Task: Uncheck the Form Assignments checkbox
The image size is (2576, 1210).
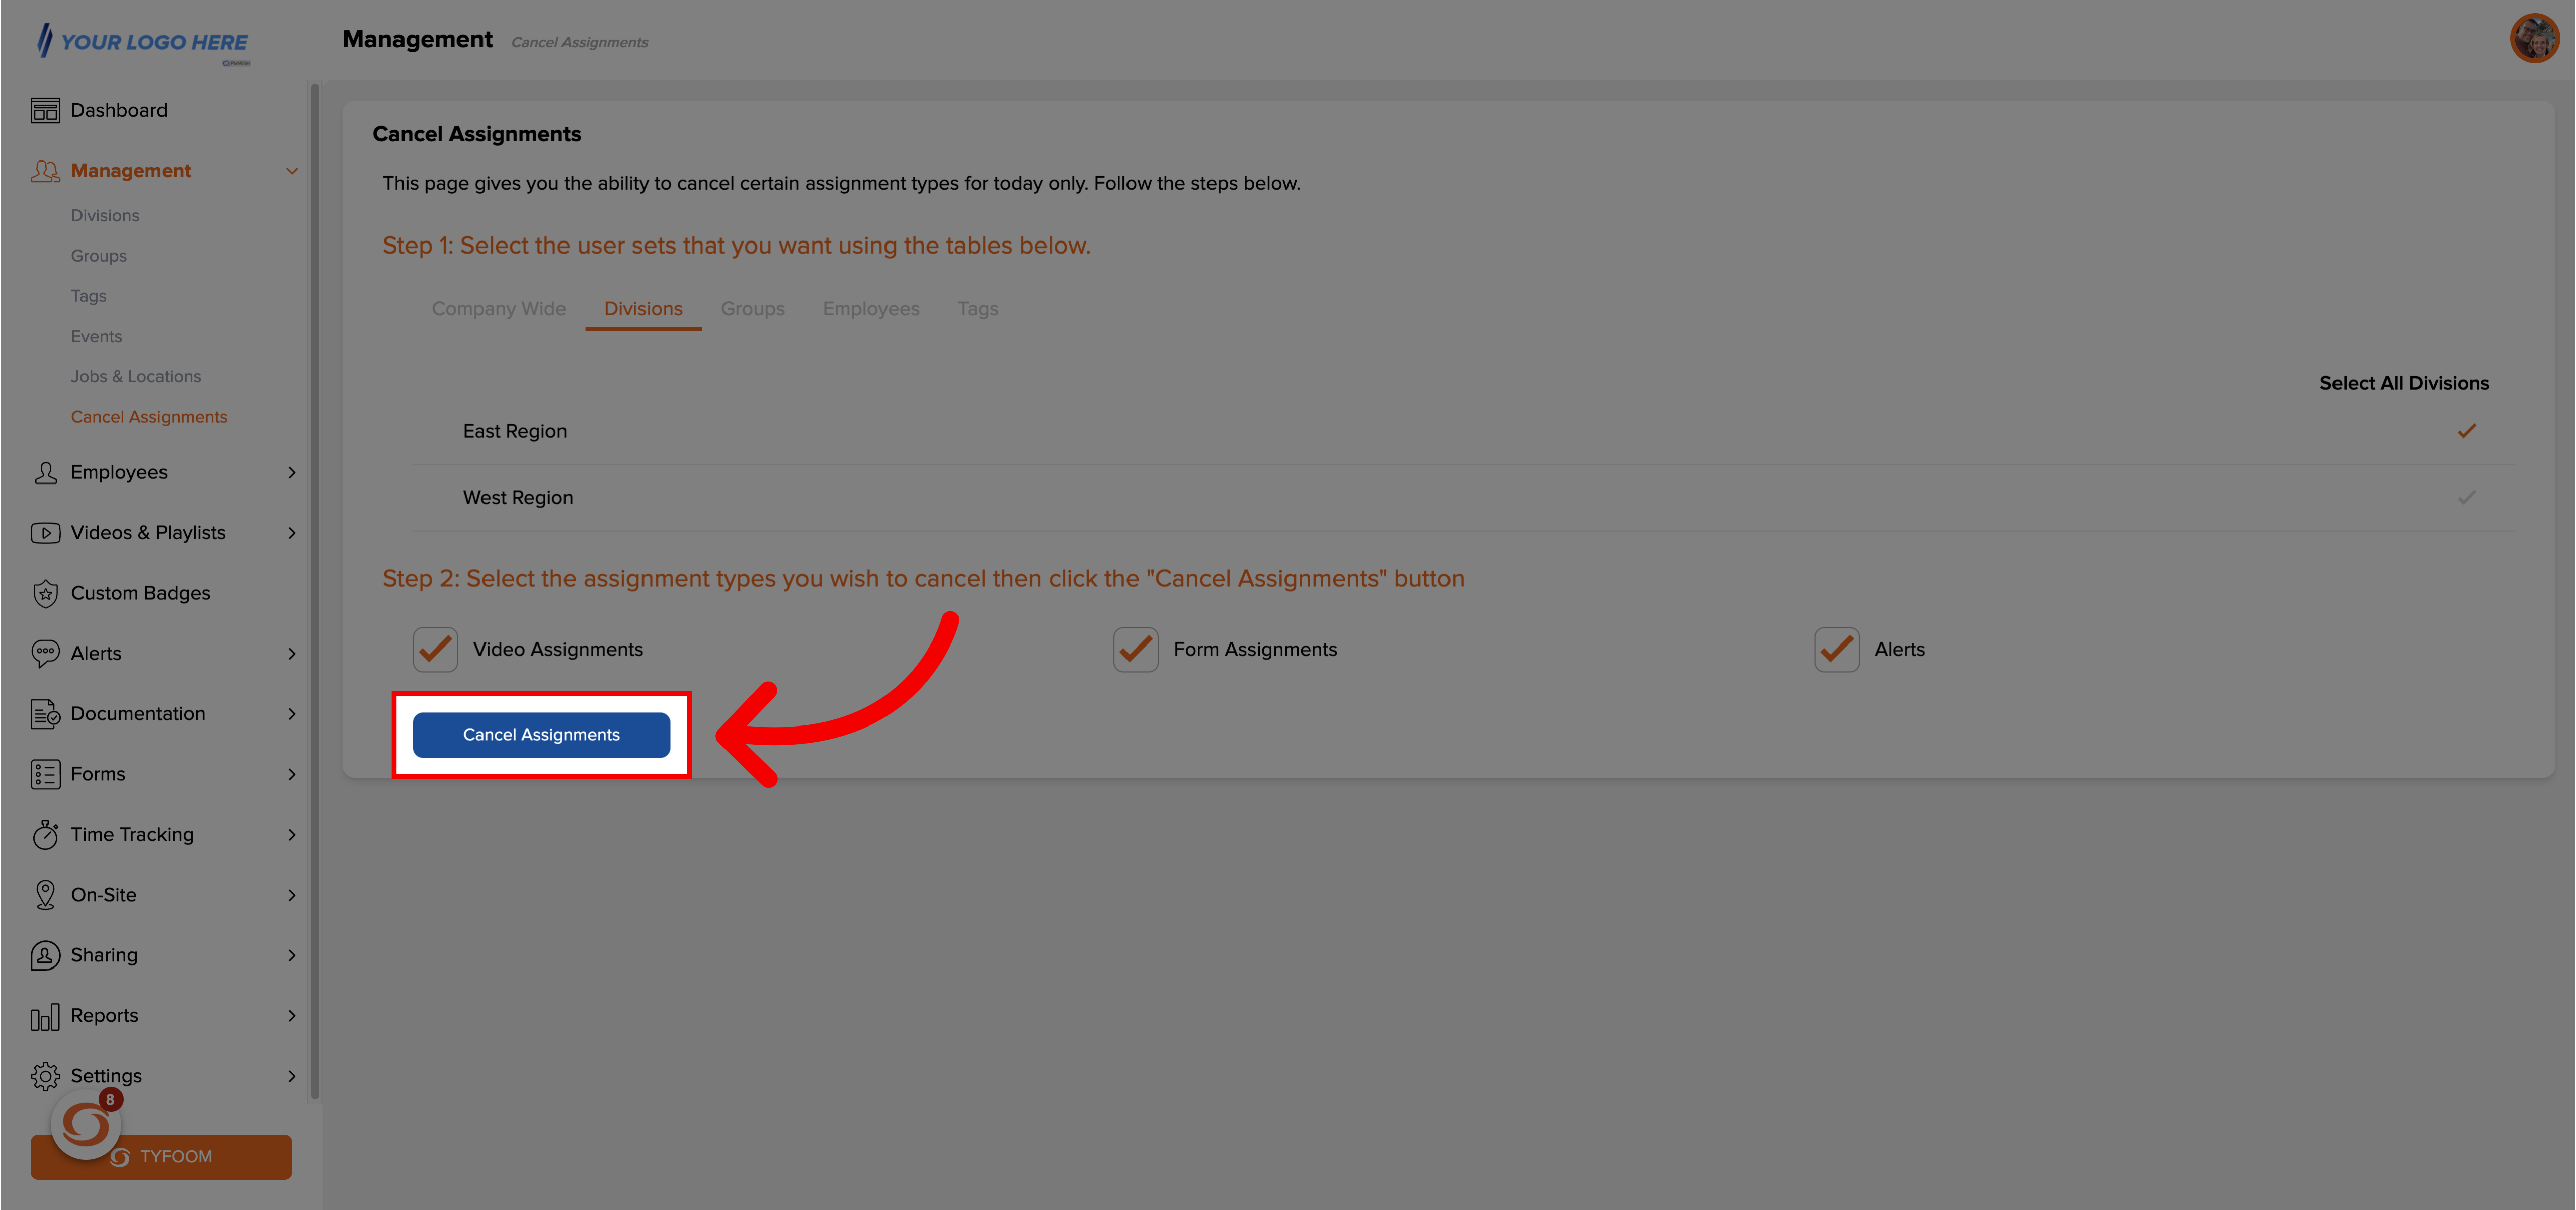Action: tap(1136, 650)
